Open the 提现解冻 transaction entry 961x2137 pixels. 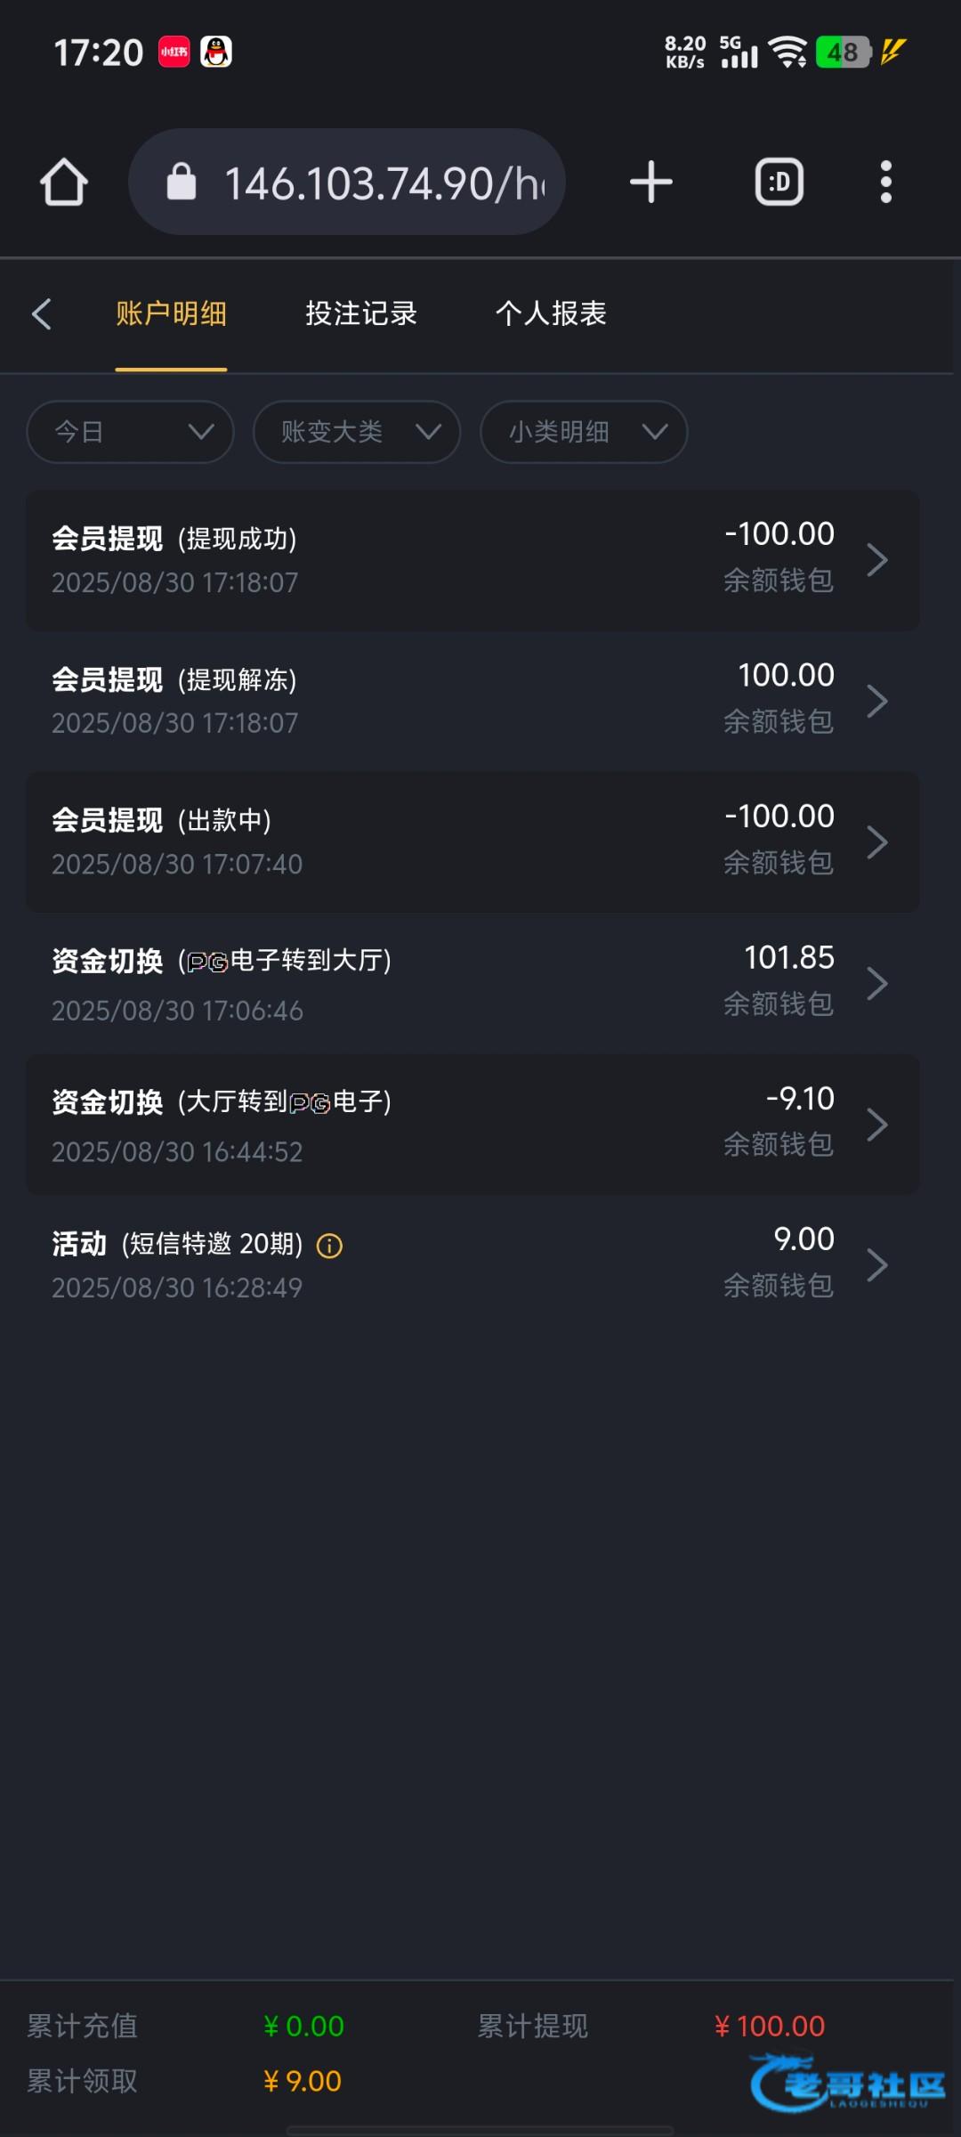click(x=472, y=701)
